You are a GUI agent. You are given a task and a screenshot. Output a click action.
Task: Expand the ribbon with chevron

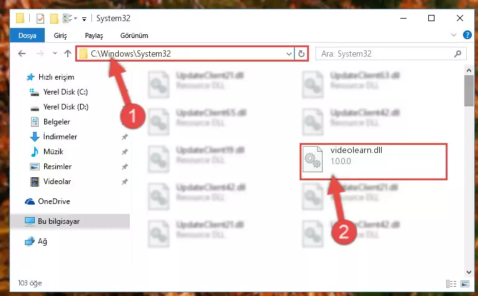pyautogui.click(x=454, y=35)
